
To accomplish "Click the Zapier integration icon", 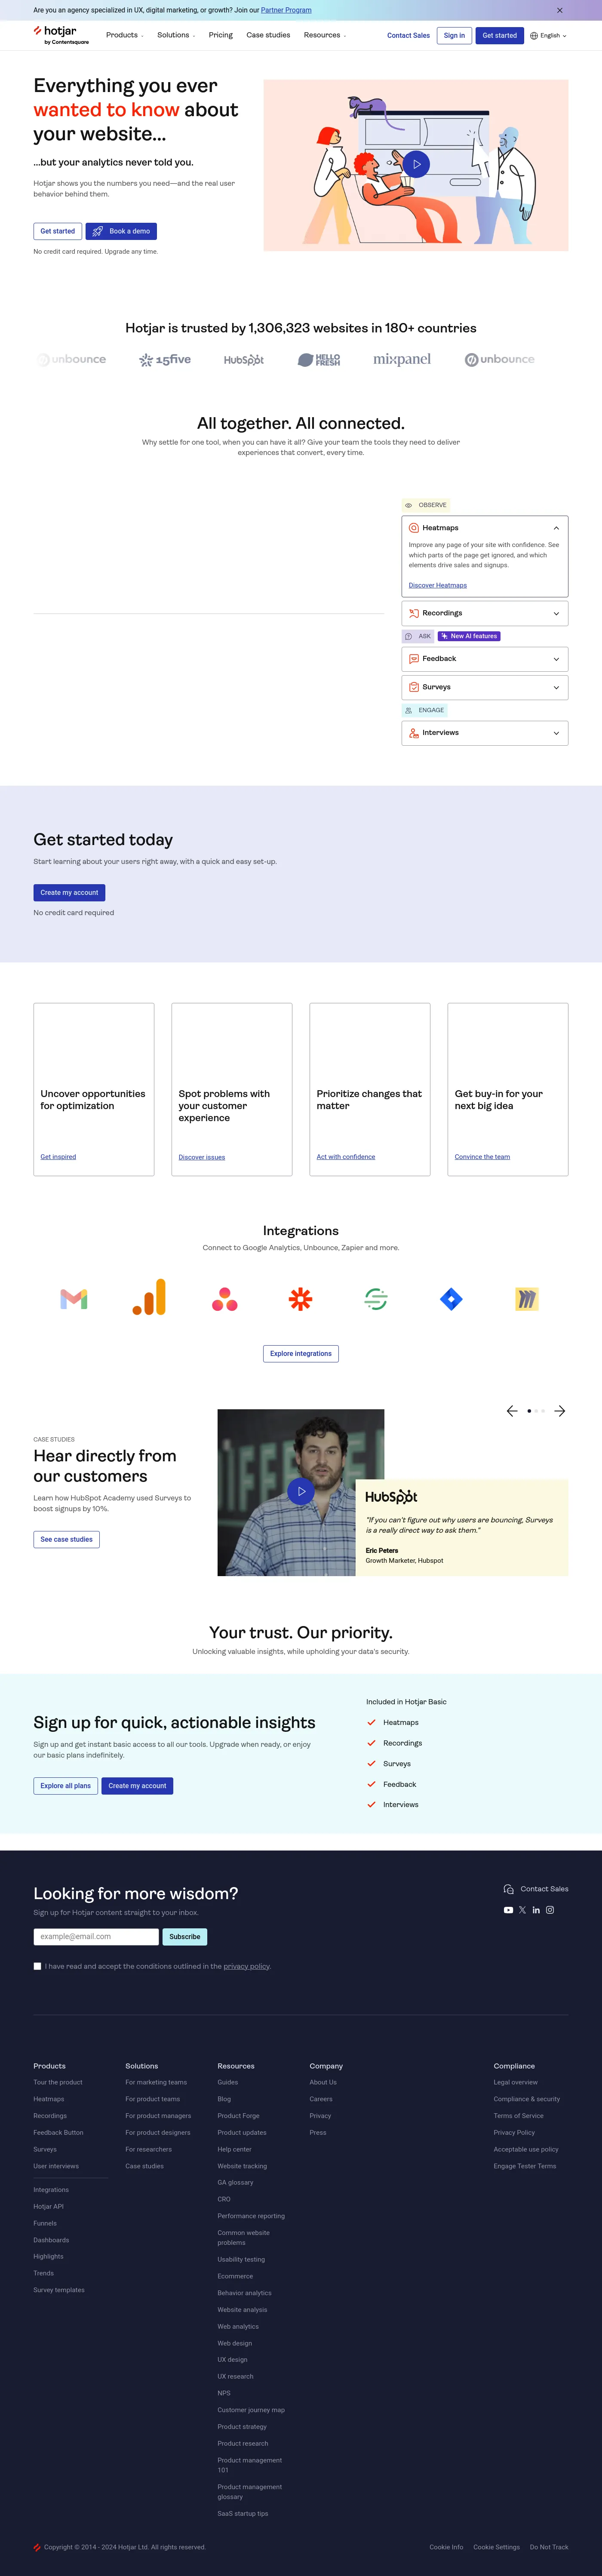I will [300, 1299].
